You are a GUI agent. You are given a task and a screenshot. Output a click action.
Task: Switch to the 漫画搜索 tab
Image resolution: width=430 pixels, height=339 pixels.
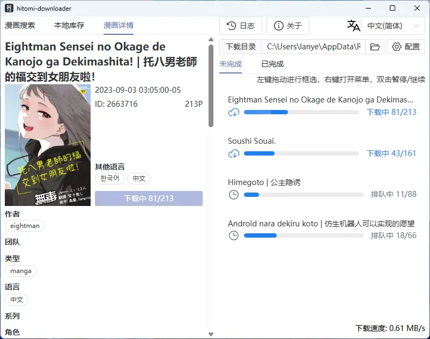click(20, 25)
